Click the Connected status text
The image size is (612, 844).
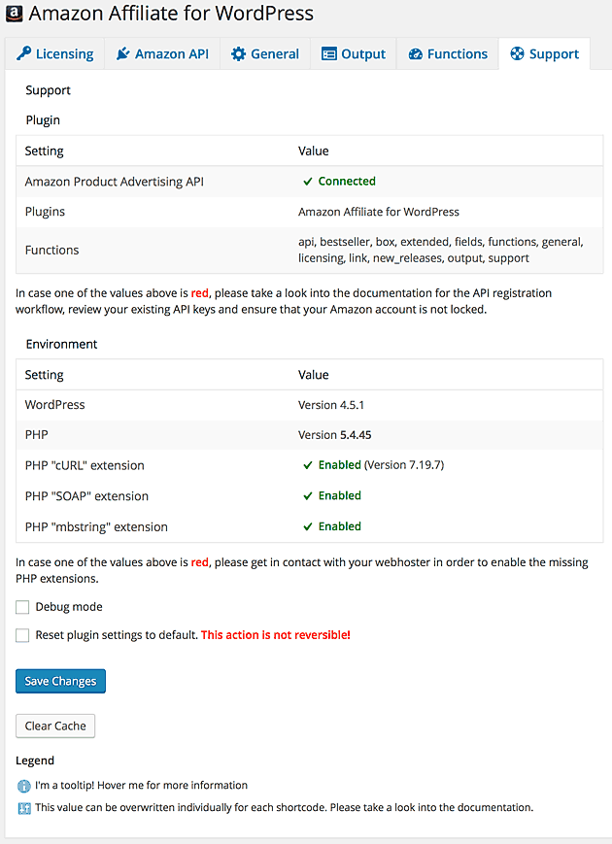point(347,182)
